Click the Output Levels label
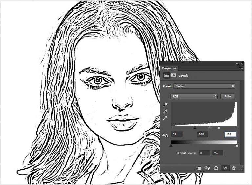This screenshot has width=252, height=185. point(186,153)
